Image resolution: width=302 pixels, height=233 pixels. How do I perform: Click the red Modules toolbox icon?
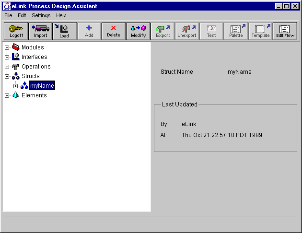16,47
